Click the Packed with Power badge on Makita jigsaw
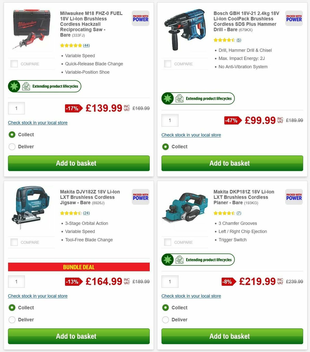Screen dimensions: 310x352 click(x=140, y=197)
